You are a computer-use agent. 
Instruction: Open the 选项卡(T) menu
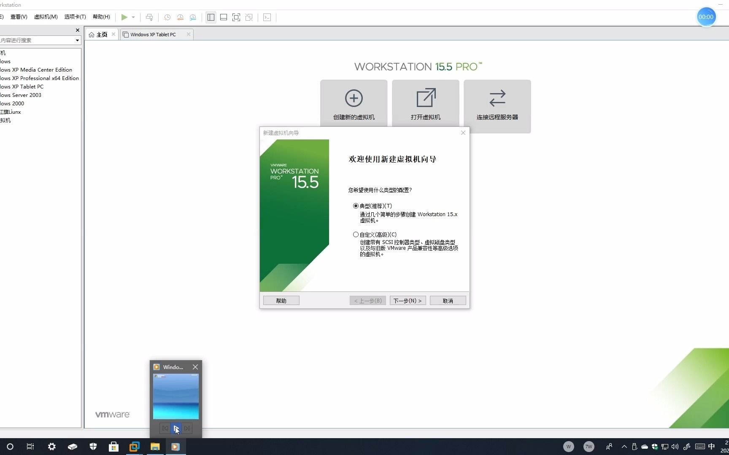[x=75, y=17]
